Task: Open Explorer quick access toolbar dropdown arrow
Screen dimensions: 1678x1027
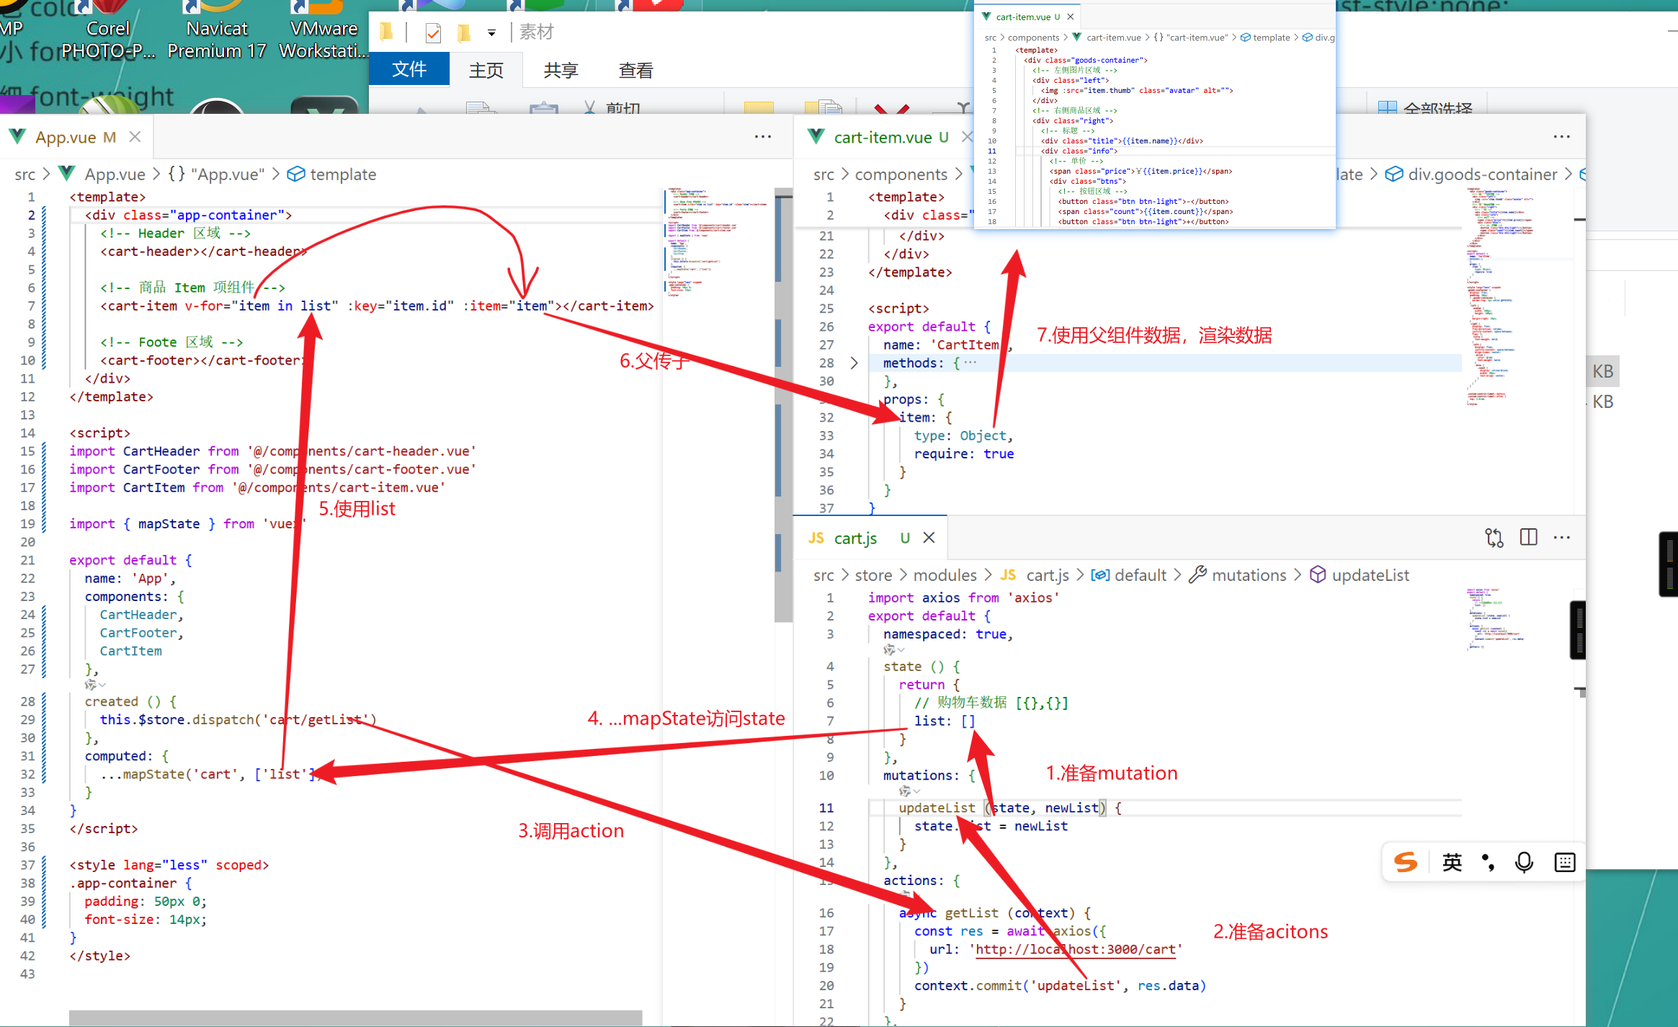Action: 491,32
